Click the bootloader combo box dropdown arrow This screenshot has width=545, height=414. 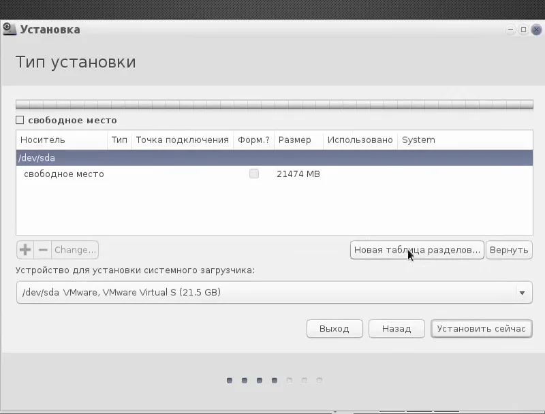pyautogui.click(x=522, y=293)
